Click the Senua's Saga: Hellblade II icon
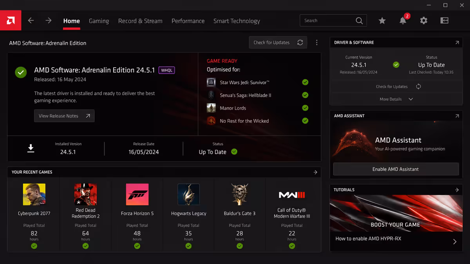This screenshot has height=264, width=470. (x=211, y=95)
